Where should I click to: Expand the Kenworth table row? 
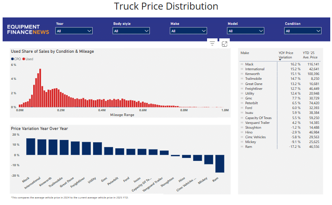(x=242, y=74)
